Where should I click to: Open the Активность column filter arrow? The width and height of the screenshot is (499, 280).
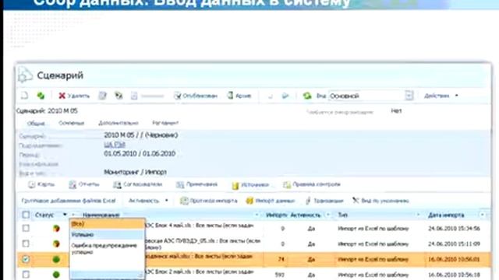[x=328, y=215]
